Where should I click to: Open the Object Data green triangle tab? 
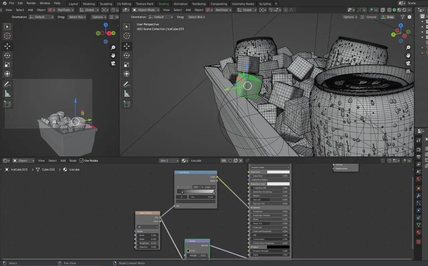418,225
